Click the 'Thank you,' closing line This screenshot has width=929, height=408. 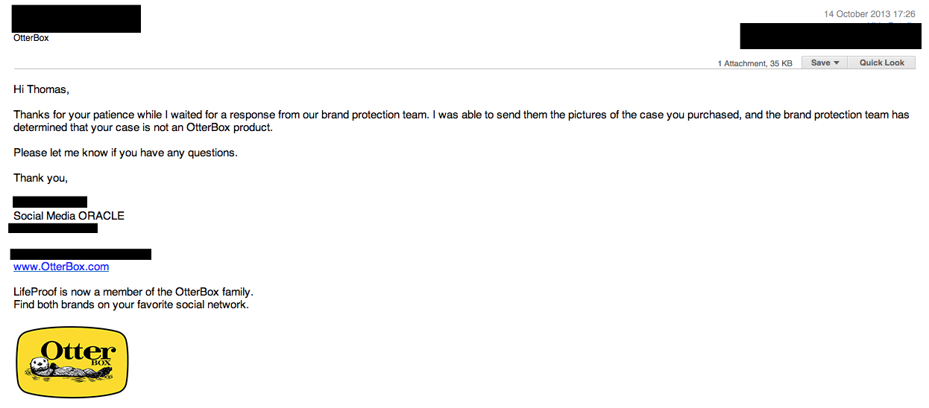point(40,178)
